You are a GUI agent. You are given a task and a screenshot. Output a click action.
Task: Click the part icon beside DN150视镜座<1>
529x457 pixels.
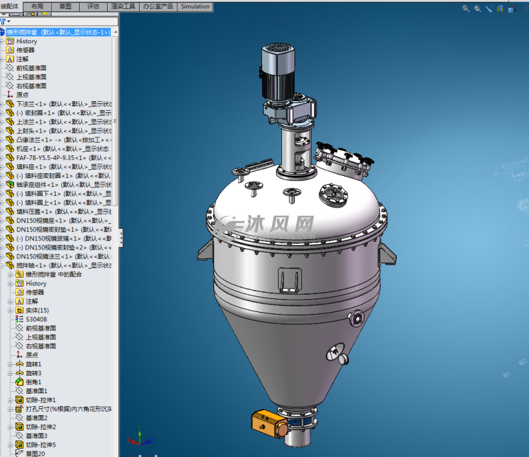(10, 220)
